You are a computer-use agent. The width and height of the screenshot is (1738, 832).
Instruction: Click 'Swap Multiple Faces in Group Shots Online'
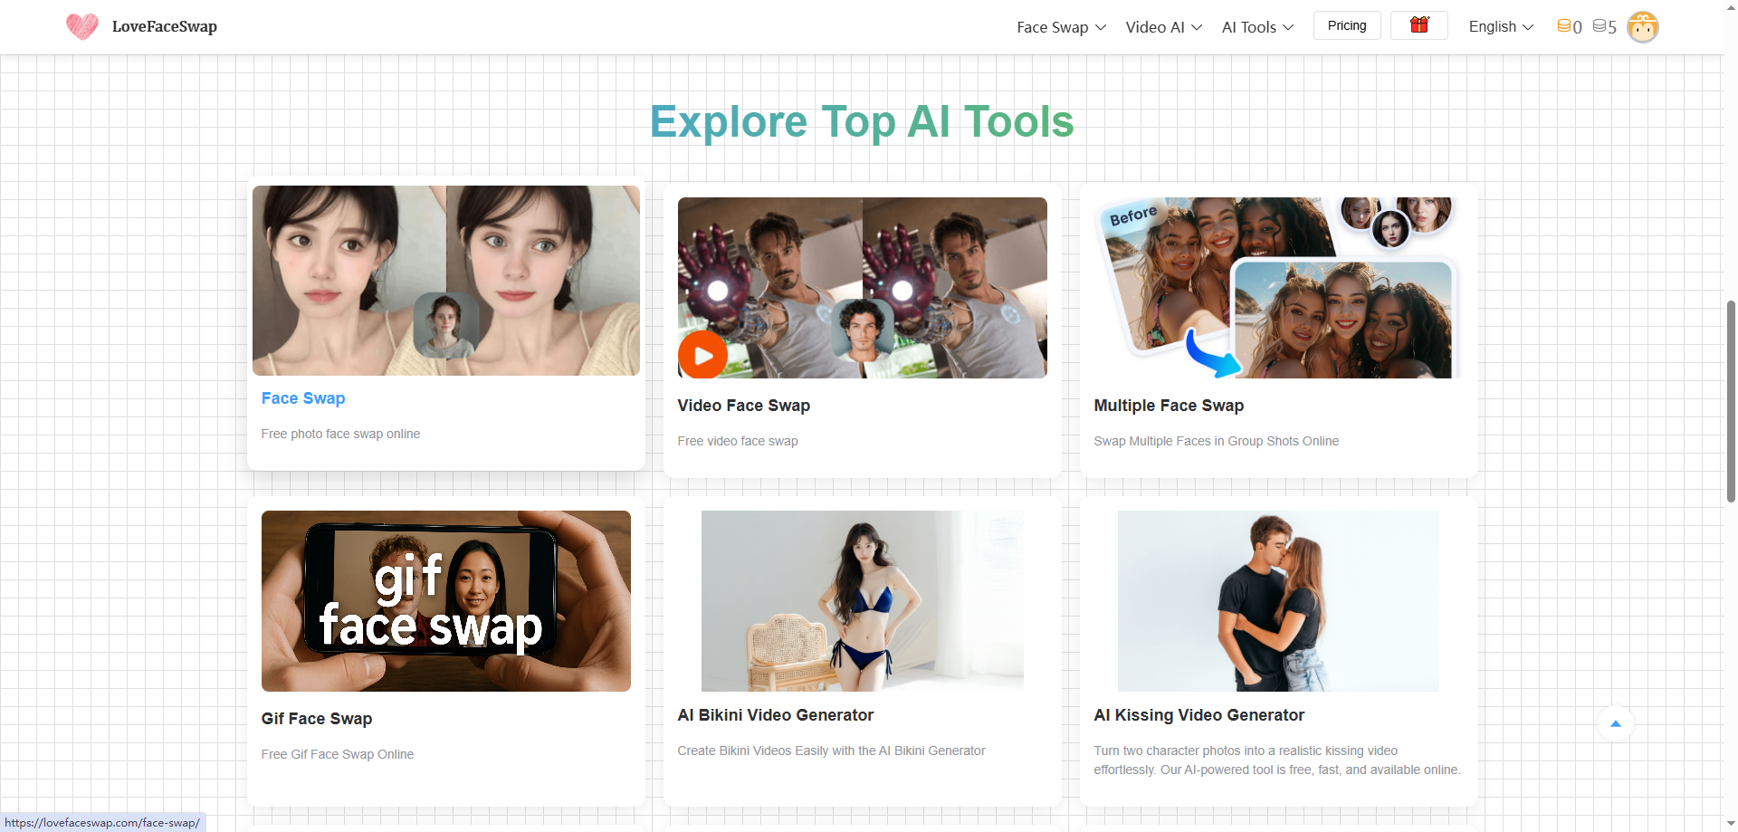(x=1216, y=441)
